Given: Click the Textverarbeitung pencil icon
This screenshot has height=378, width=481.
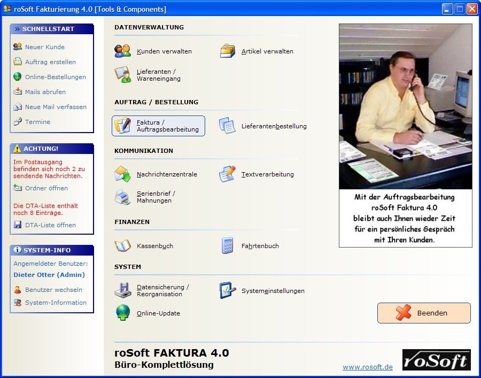Looking at the screenshot, I should [x=227, y=174].
